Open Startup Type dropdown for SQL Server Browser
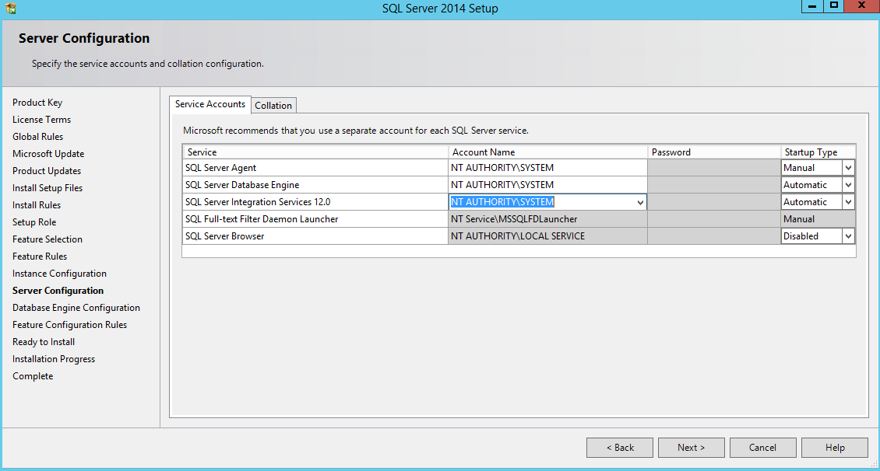 coord(848,236)
